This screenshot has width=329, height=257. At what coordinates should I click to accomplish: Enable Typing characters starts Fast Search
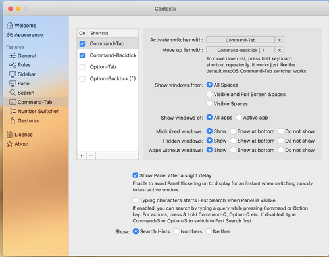pos(136,200)
